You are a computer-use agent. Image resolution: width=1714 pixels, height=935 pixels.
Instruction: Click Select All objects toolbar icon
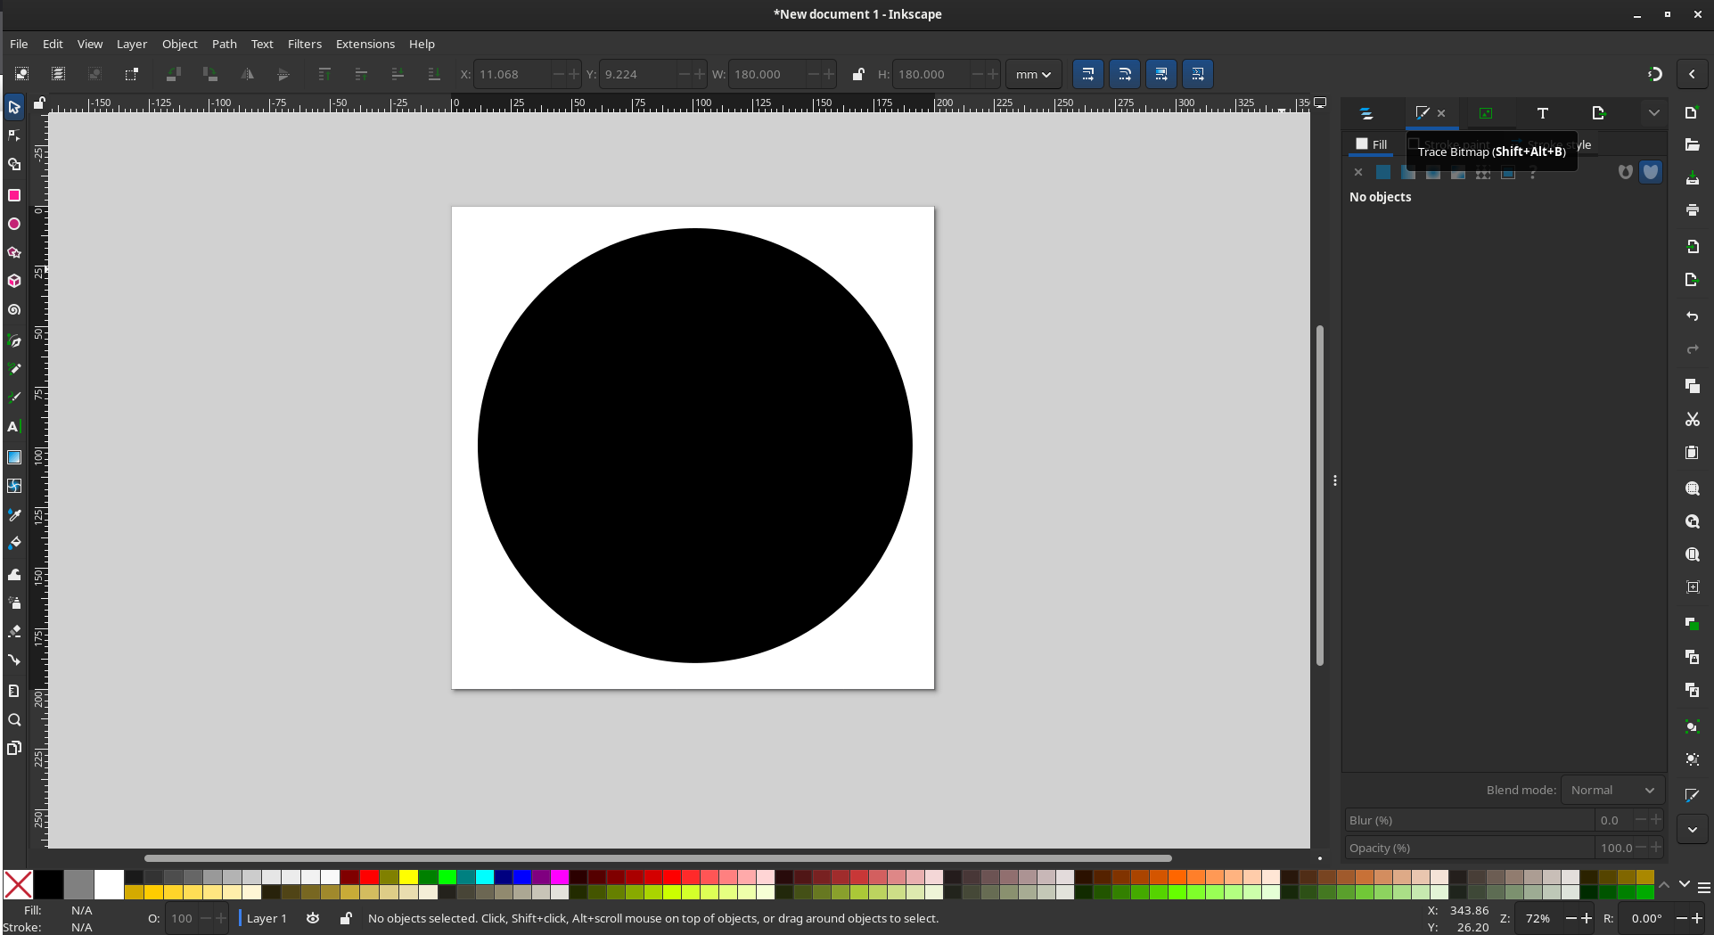click(21, 74)
